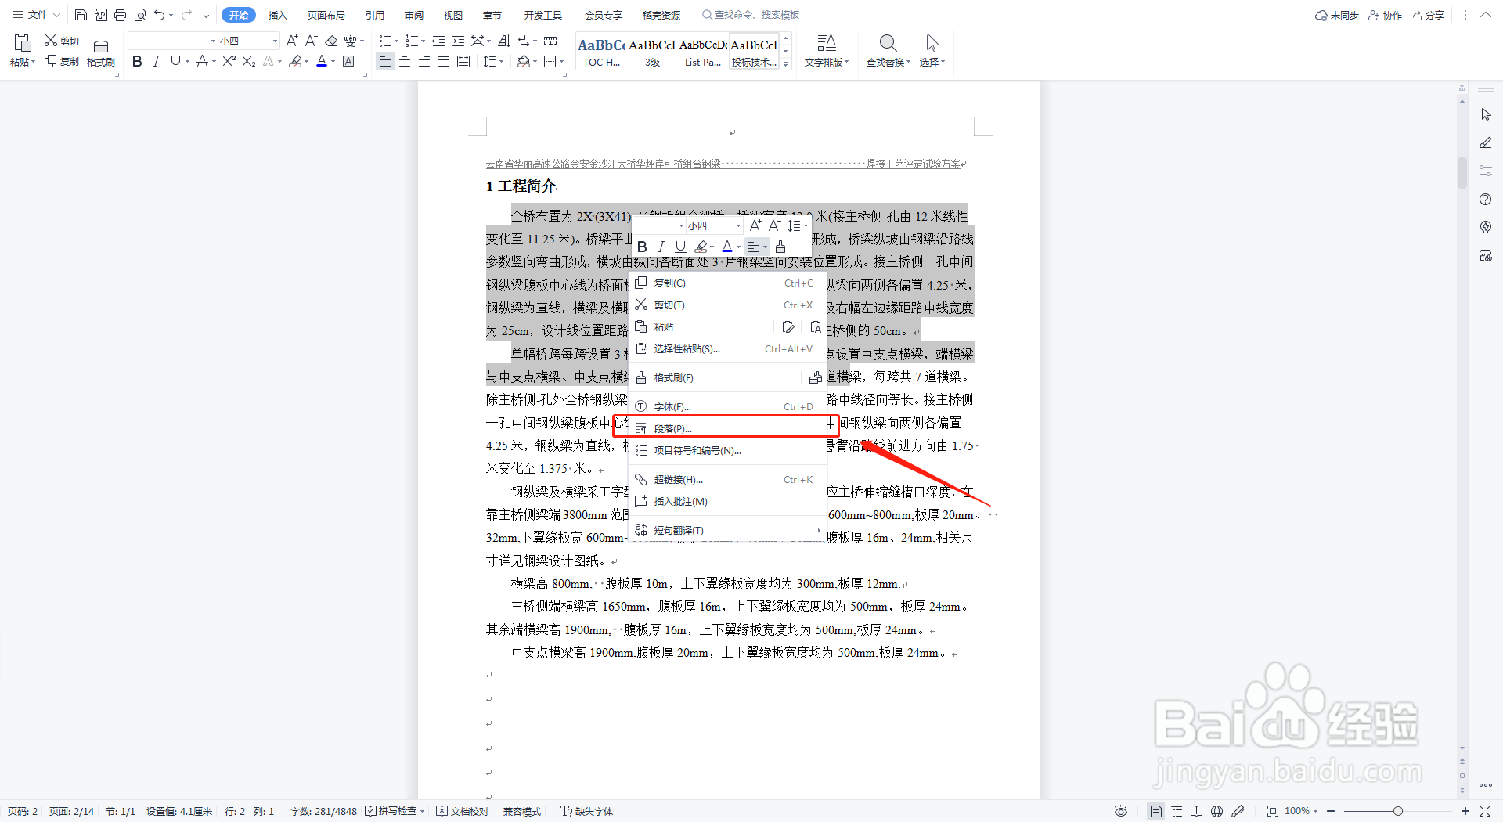Apply superscript formatting (X²)
The height and width of the screenshot is (822, 1503).
228,61
